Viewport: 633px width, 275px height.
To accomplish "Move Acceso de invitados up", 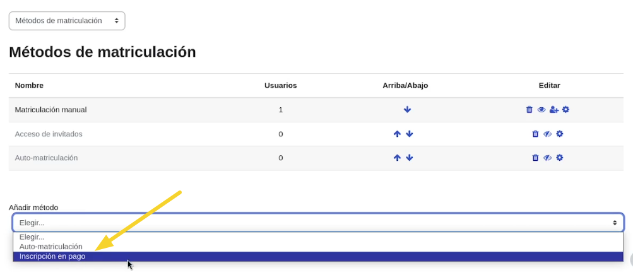I will [397, 134].
